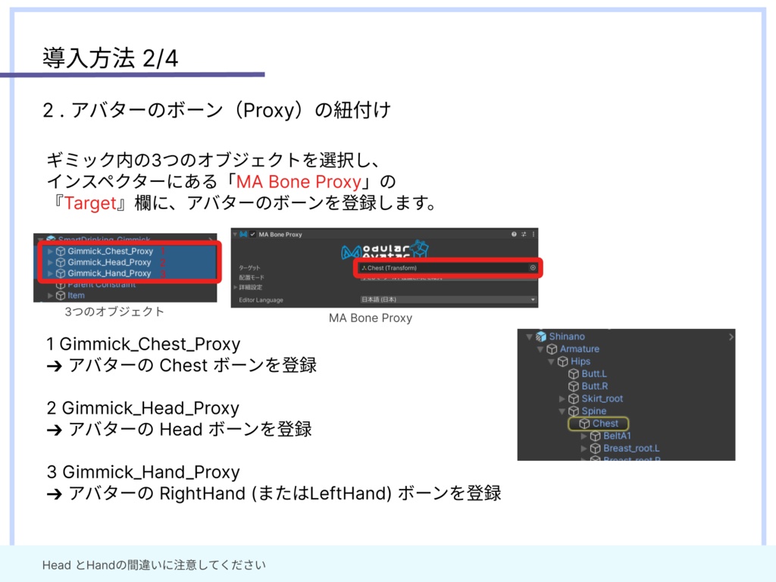
Task: Click the Modular Avatar logo beside MA Bone Proxy
Action: pyautogui.click(x=243, y=234)
